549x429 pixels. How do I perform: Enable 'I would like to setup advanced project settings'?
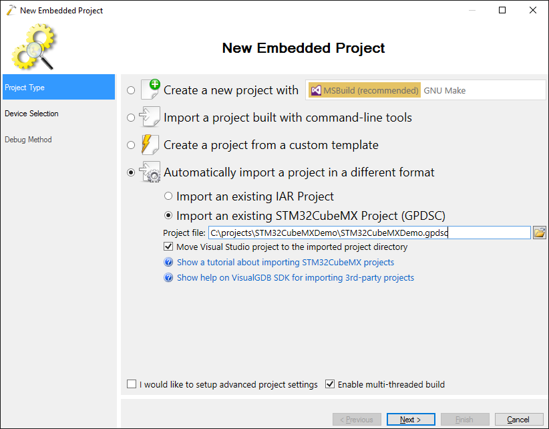coord(132,384)
